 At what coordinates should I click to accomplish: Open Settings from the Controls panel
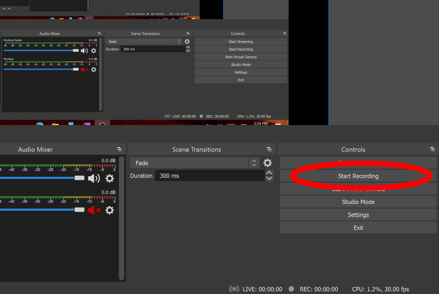(358, 215)
